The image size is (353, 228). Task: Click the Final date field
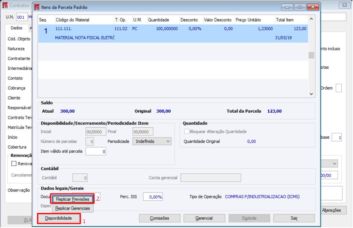click(143, 132)
